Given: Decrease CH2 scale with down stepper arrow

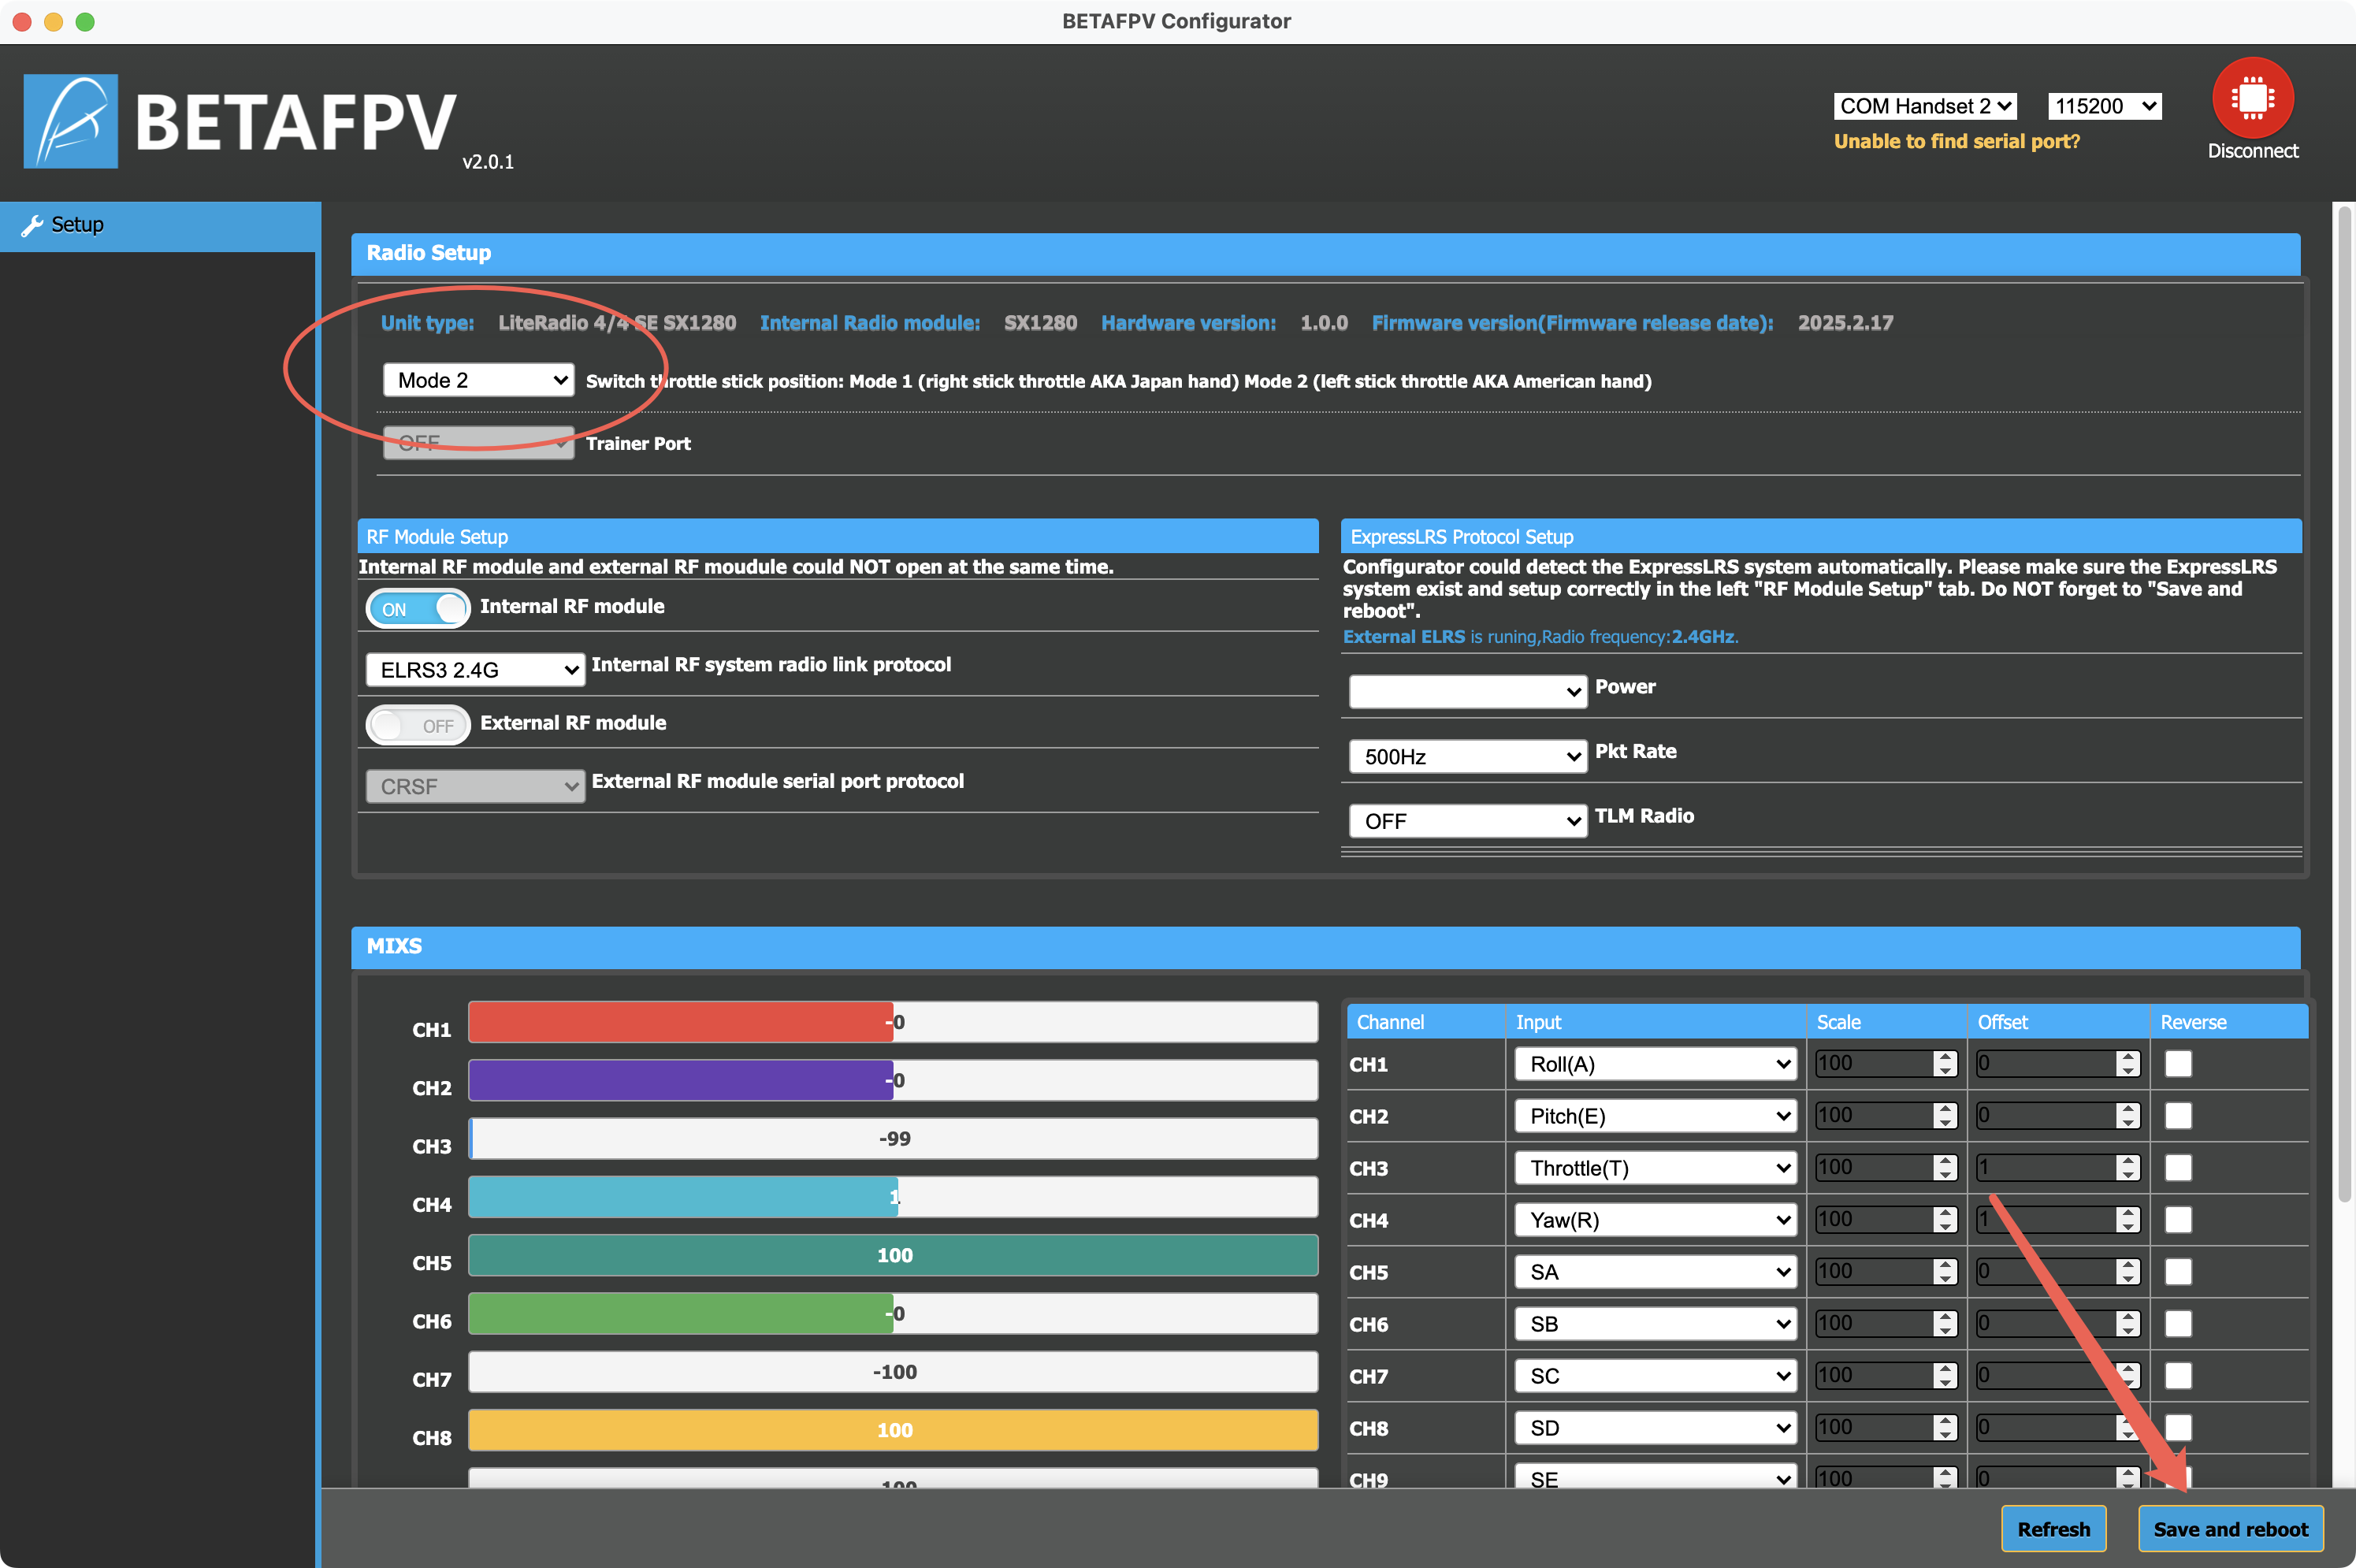Looking at the screenshot, I should point(1944,1123).
